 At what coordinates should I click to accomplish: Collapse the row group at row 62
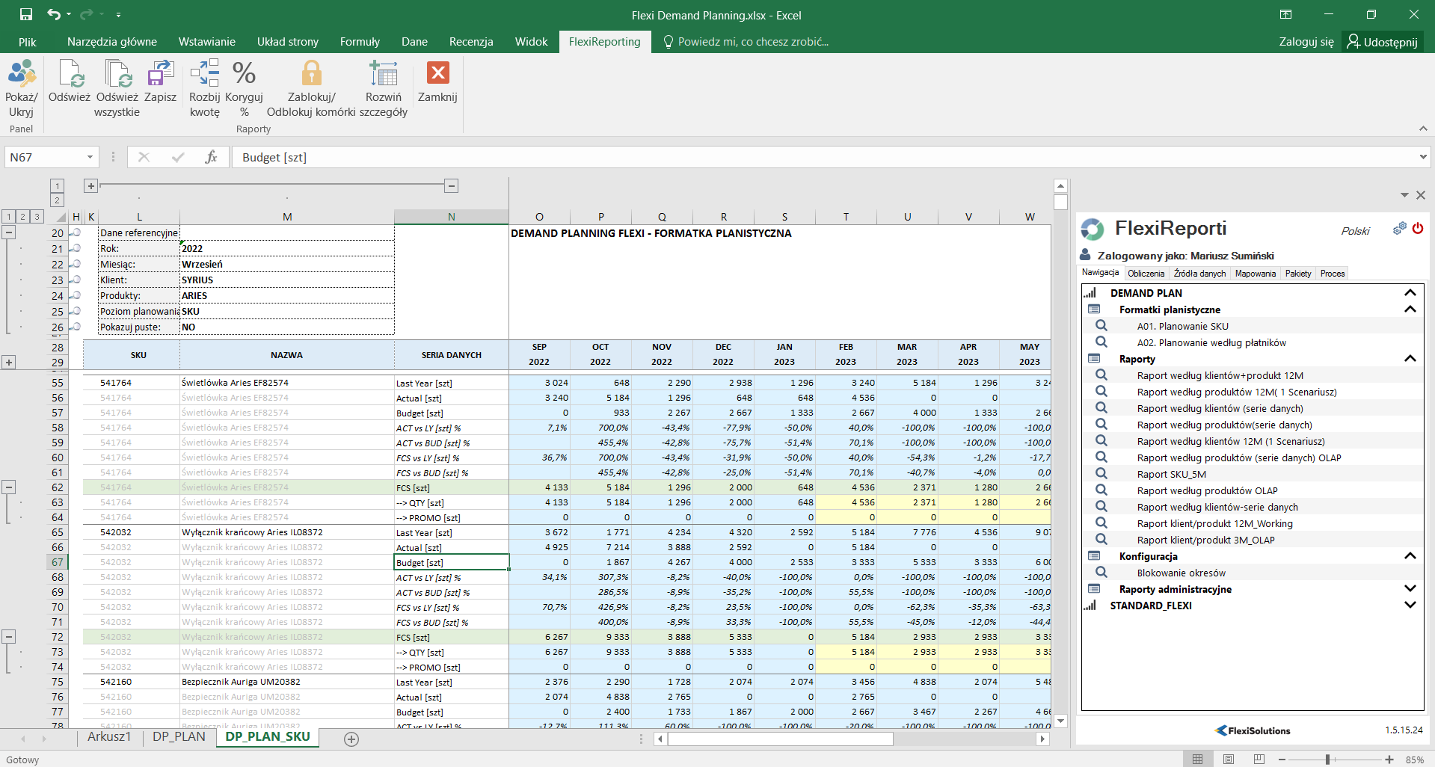[x=9, y=487]
